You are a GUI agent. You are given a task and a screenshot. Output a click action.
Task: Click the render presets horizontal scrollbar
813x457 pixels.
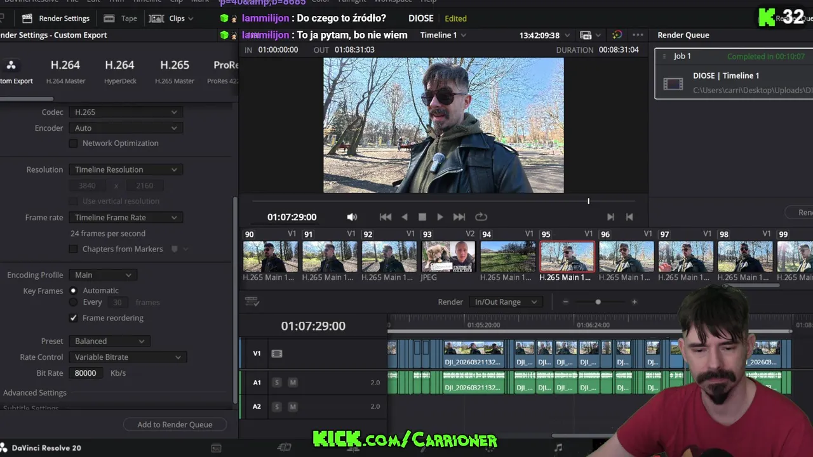27,98
